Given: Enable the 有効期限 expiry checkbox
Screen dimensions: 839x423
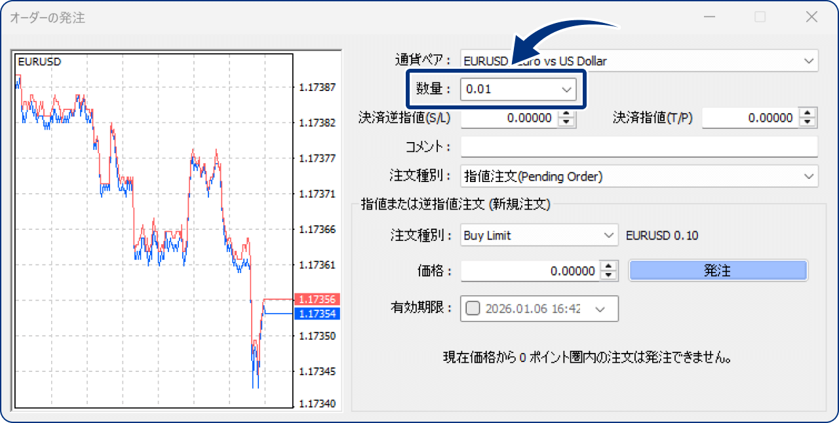Looking at the screenshot, I should pos(473,308).
